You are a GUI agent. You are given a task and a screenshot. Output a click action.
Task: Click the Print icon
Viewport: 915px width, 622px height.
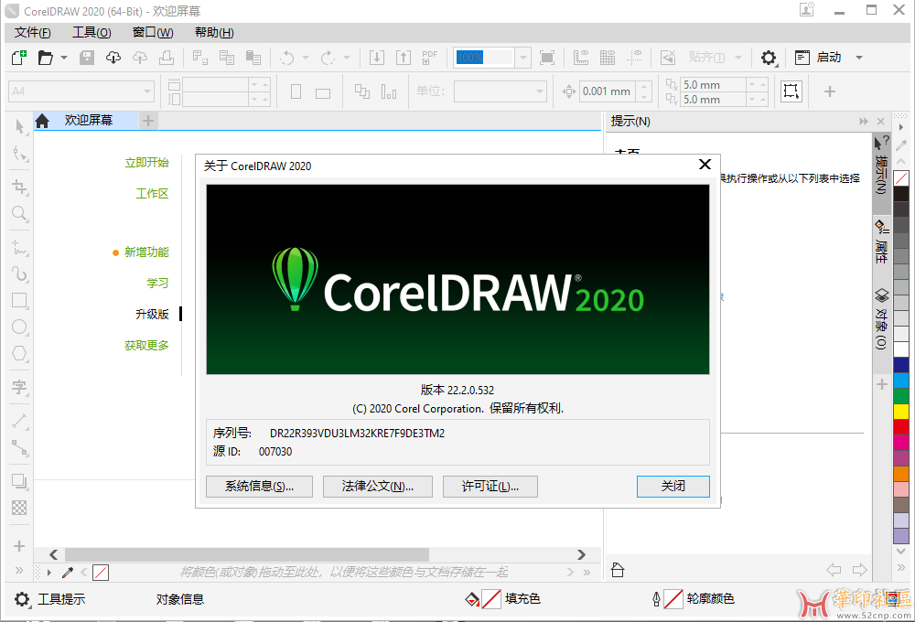pos(167,58)
